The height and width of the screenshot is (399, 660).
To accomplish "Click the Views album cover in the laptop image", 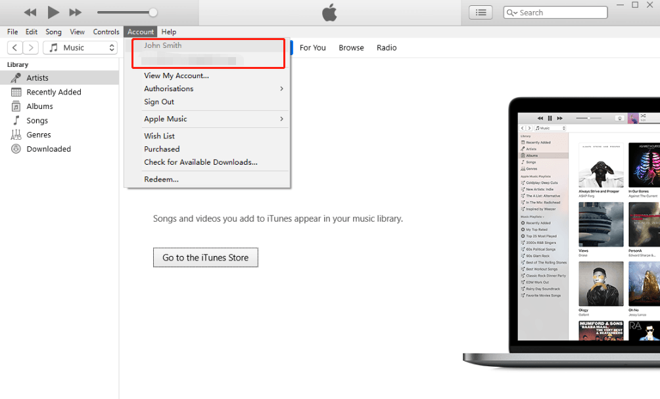I will 601,224.
